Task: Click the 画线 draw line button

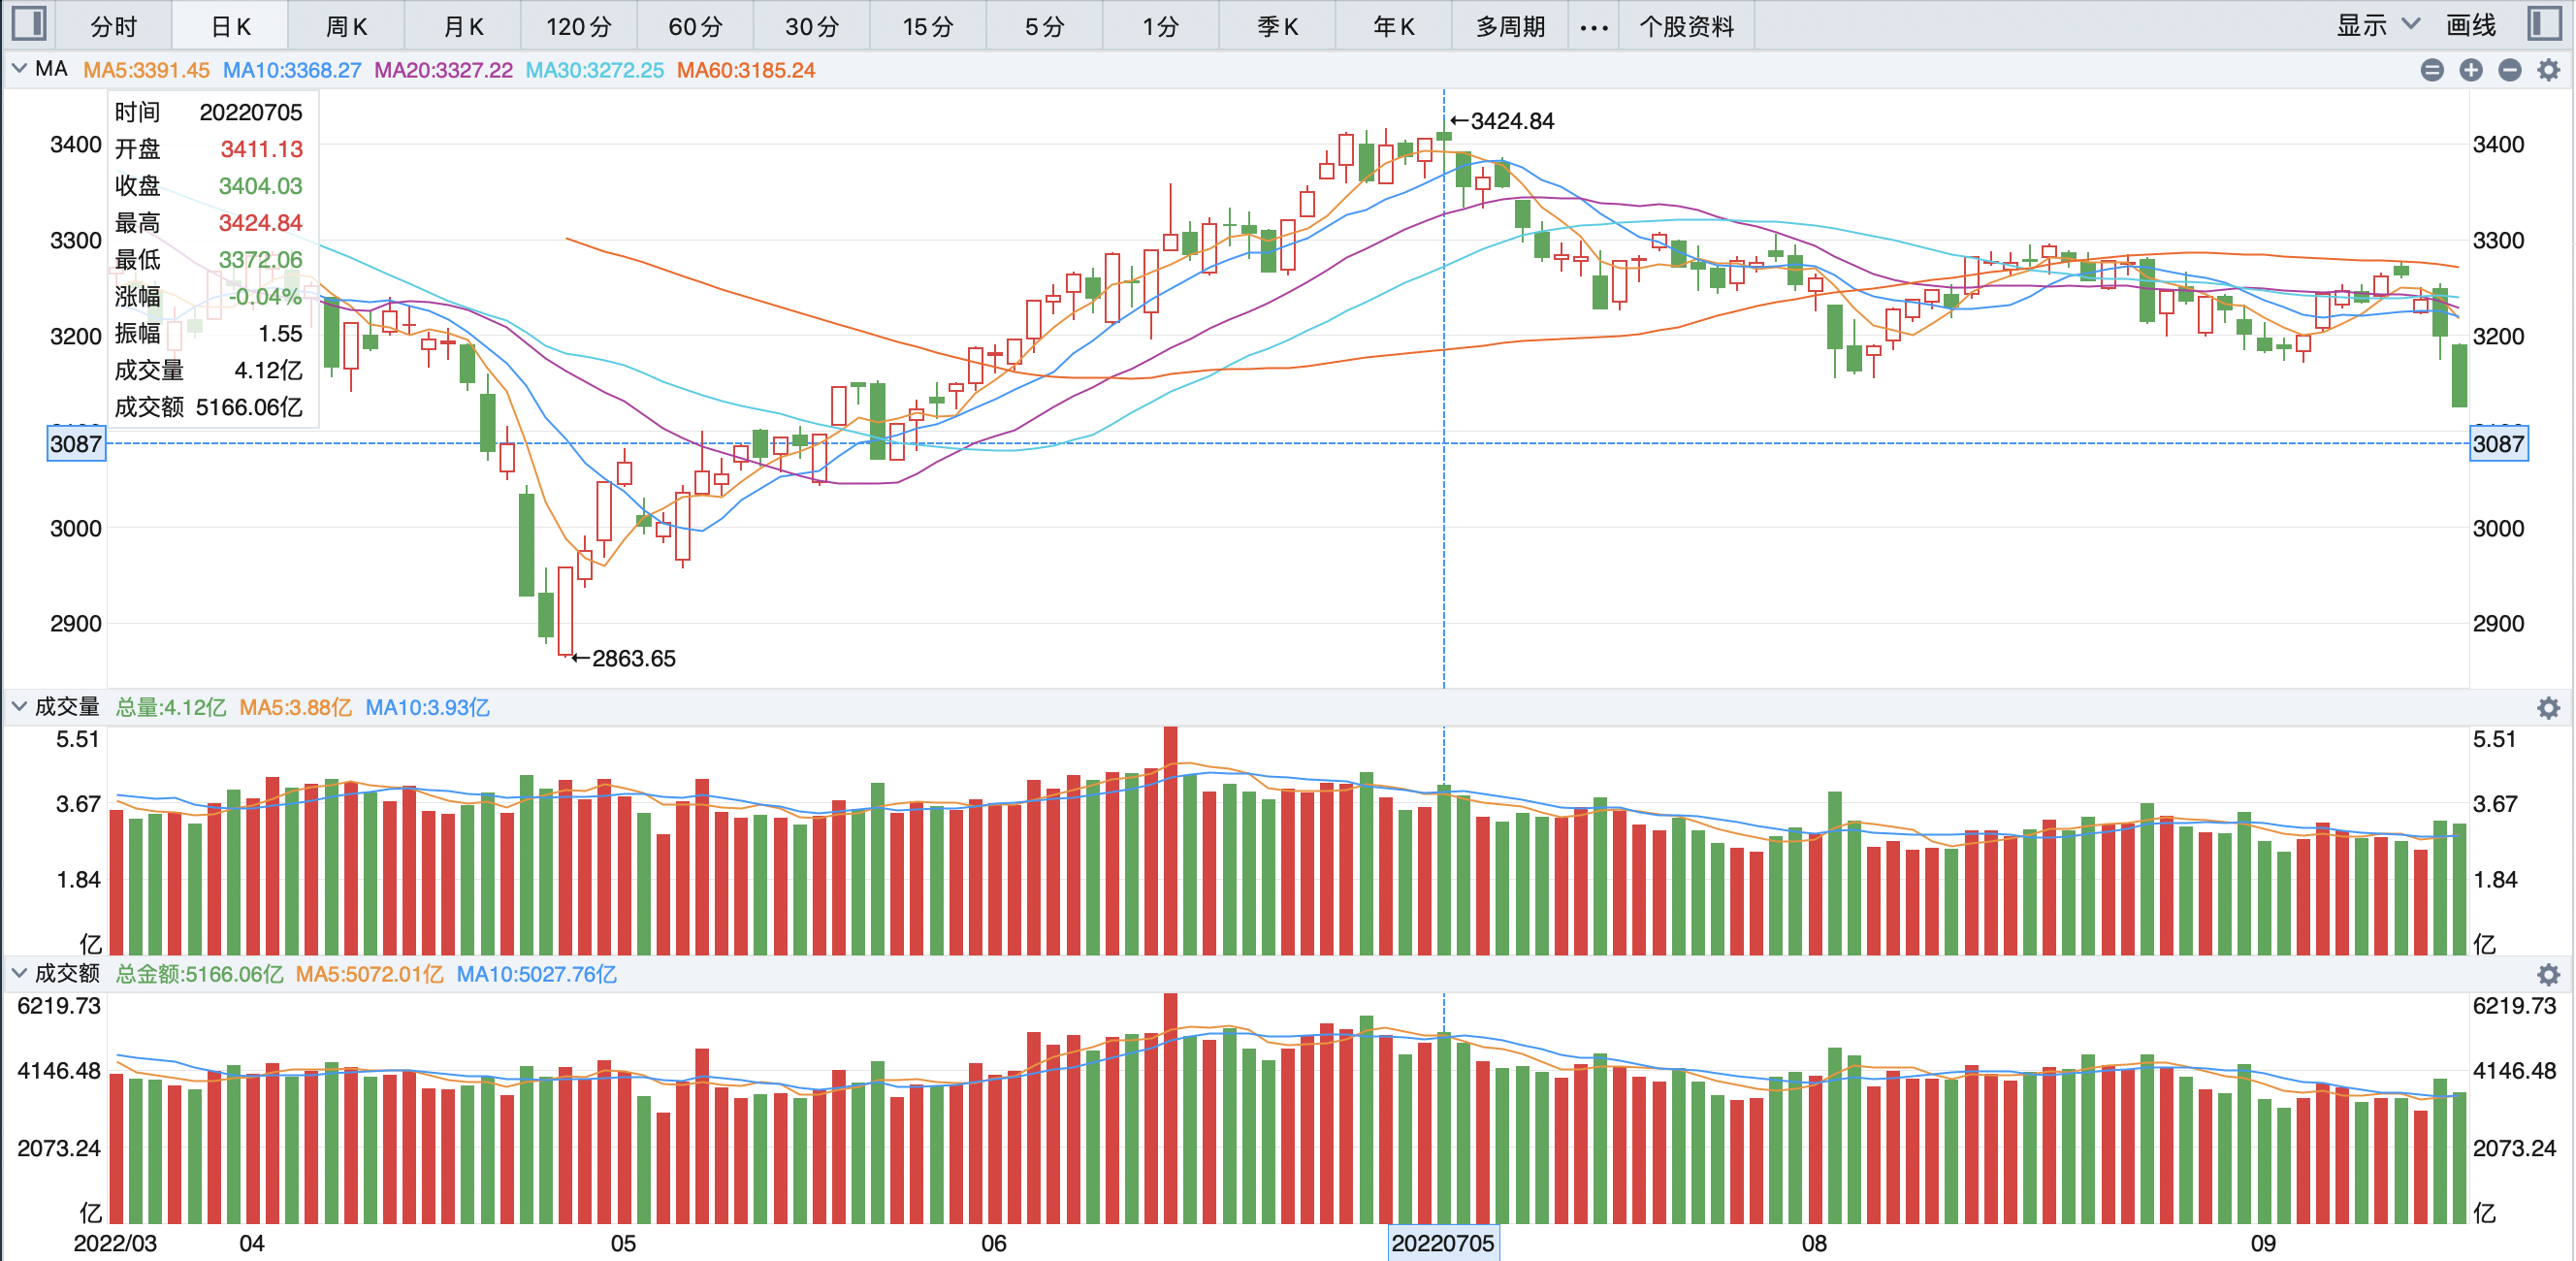Action: 2470,25
